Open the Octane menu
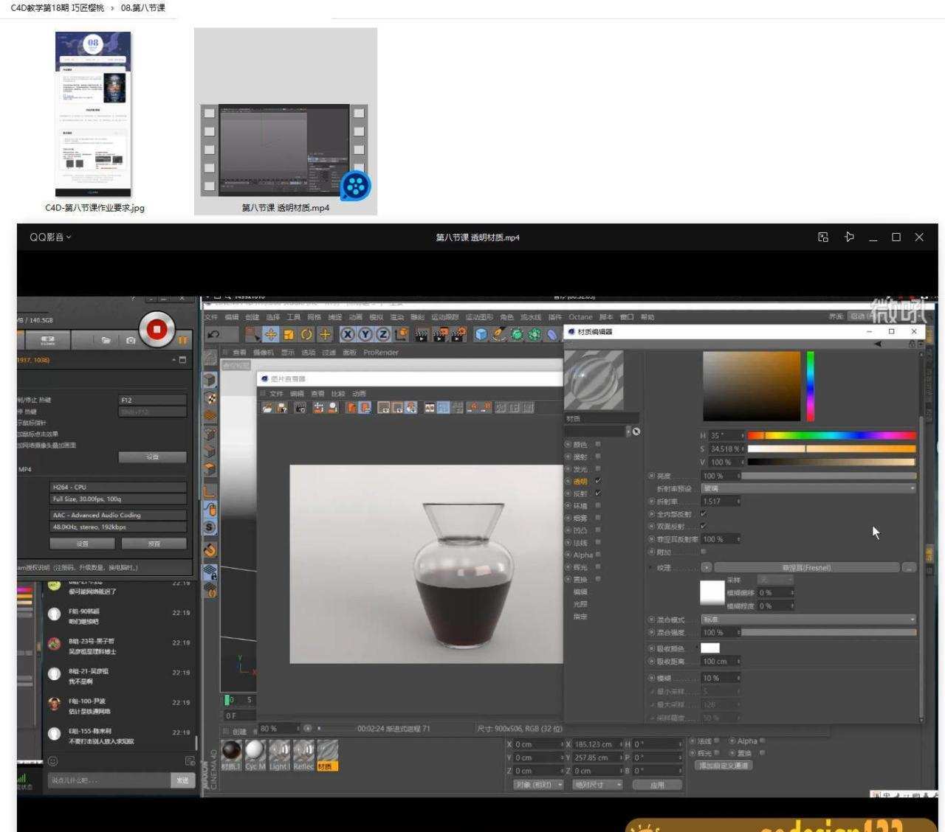Image resolution: width=945 pixels, height=832 pixels. tap(580, 317)
